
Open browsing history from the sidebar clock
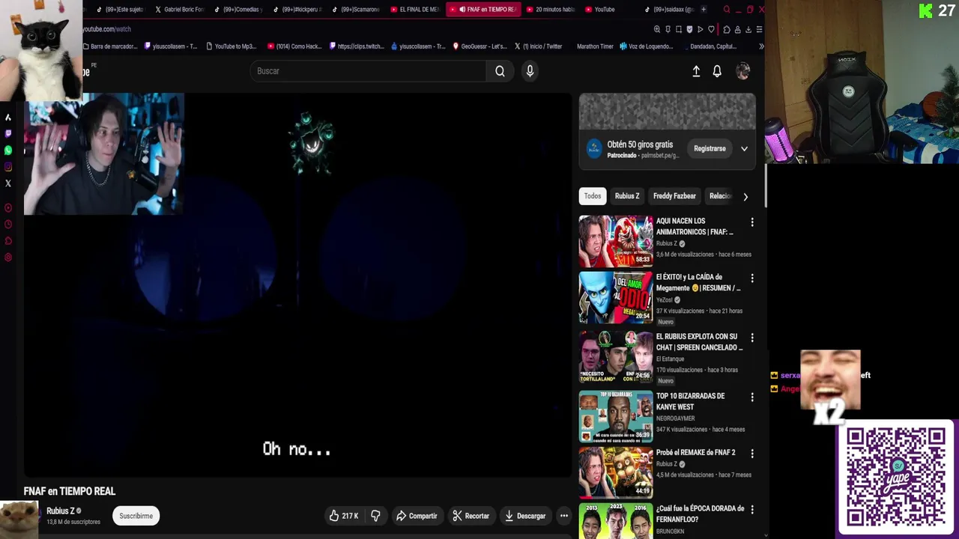[8, 225]
